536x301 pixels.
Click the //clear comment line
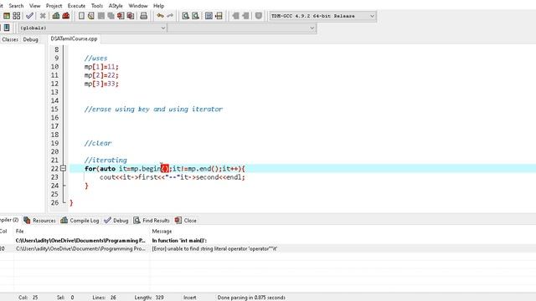pyautogui.click(x=98, y=143)
